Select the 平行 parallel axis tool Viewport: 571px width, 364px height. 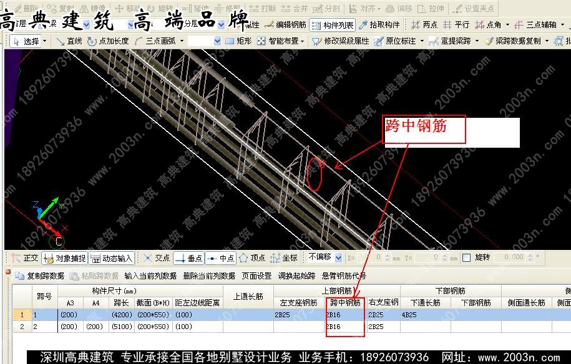coord(456,25)
